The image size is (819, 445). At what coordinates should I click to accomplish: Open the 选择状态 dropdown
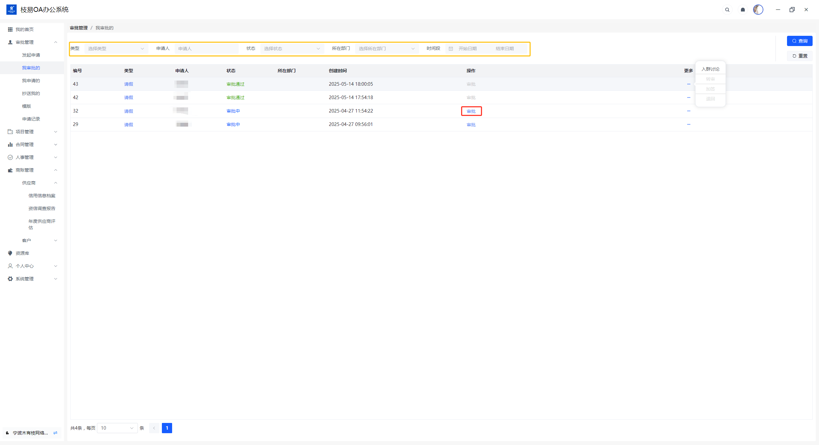292,49
